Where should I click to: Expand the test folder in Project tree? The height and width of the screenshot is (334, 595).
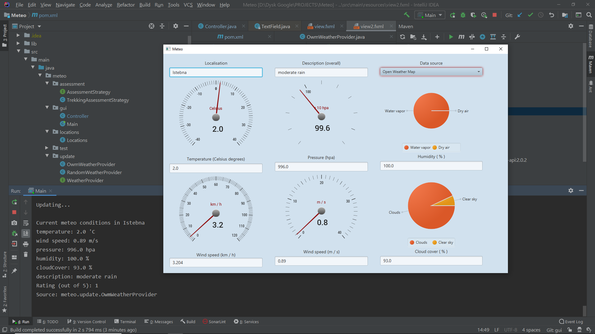point(47,148)
